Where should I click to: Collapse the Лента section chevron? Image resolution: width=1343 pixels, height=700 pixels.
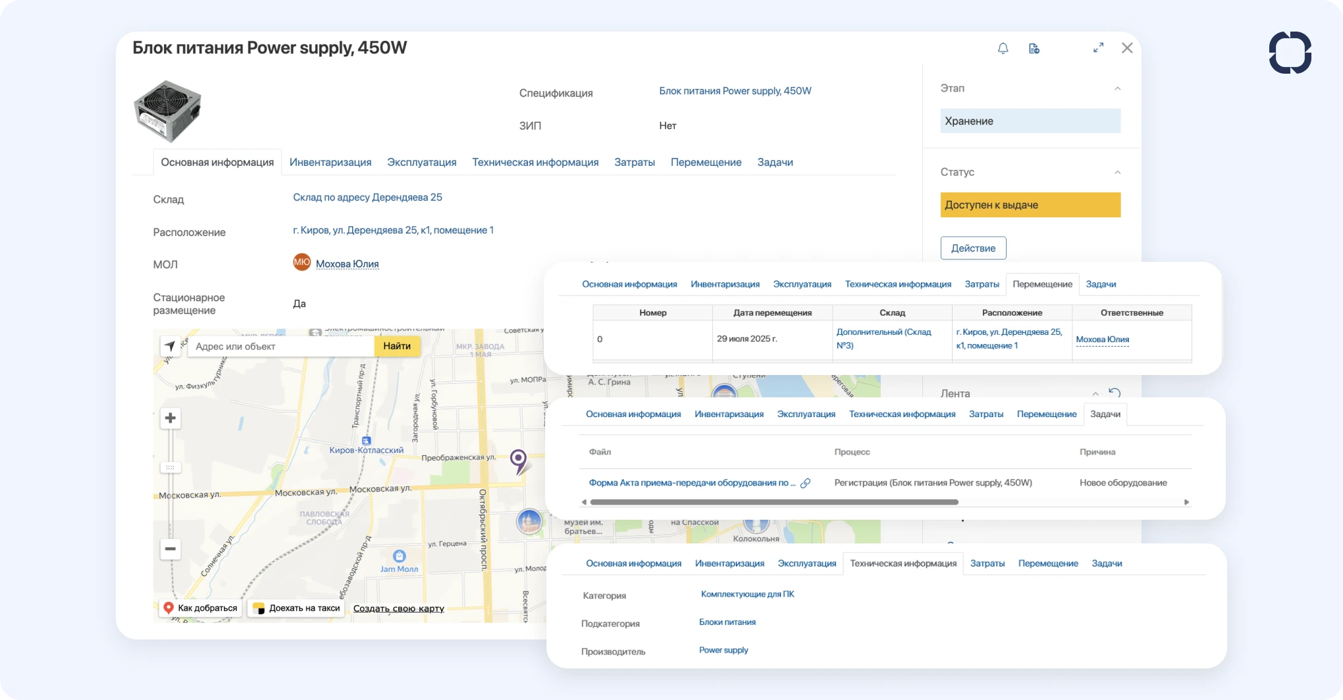click(1095, 393)
